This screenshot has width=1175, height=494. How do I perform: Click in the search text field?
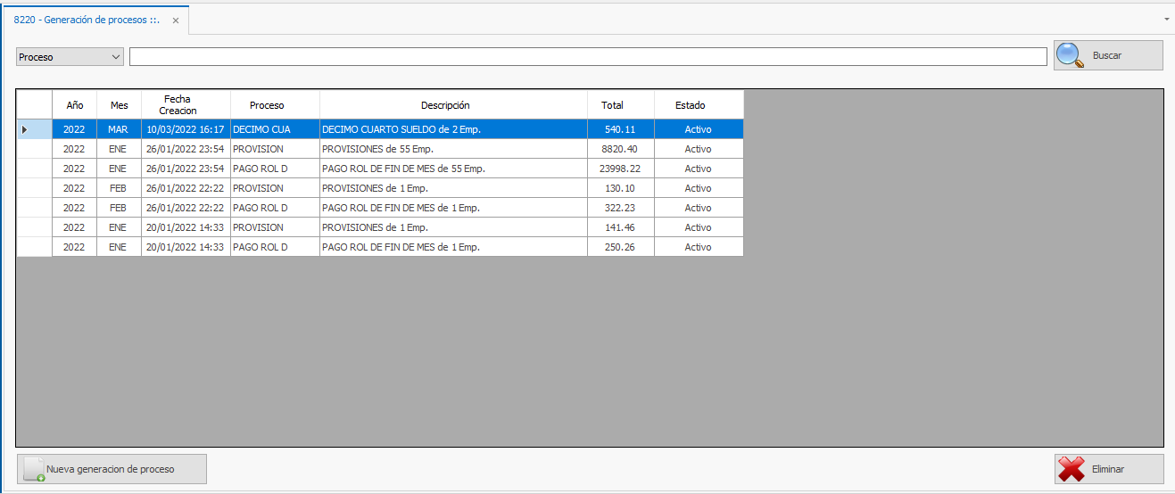coord(587,57)
